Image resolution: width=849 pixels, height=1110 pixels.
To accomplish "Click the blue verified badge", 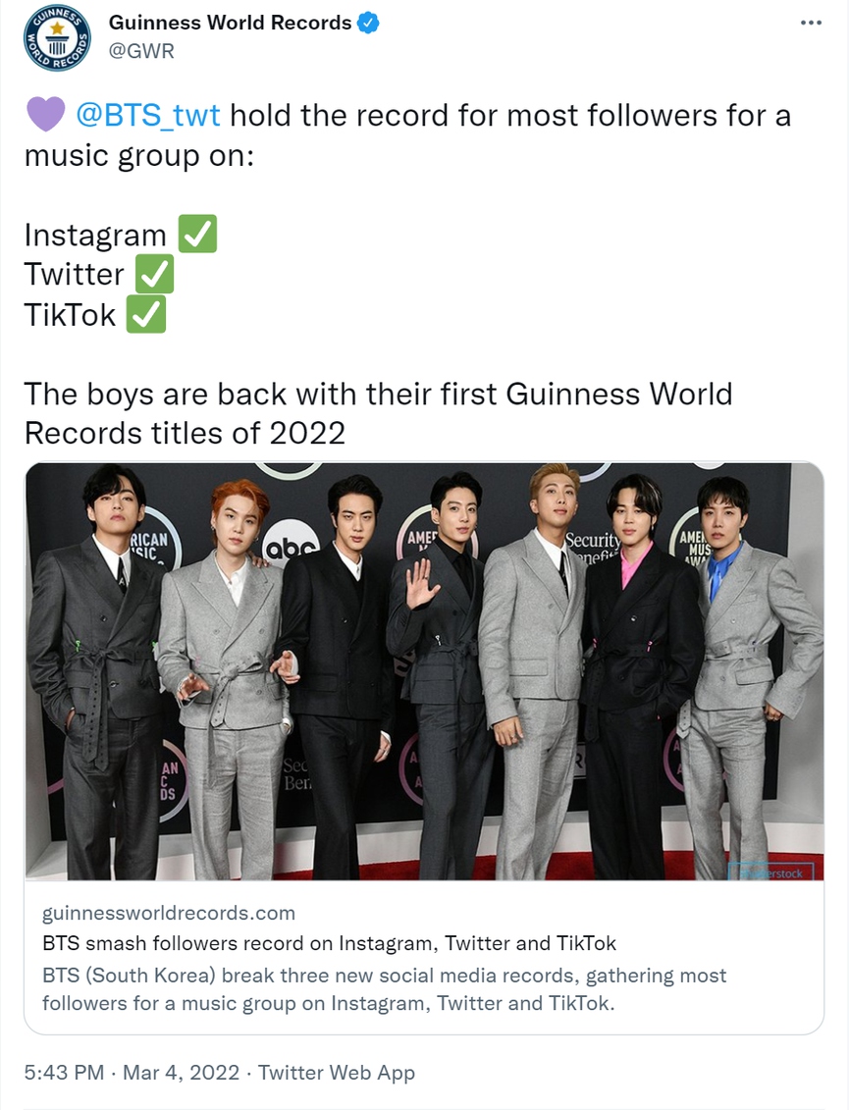I will (368, 22).
